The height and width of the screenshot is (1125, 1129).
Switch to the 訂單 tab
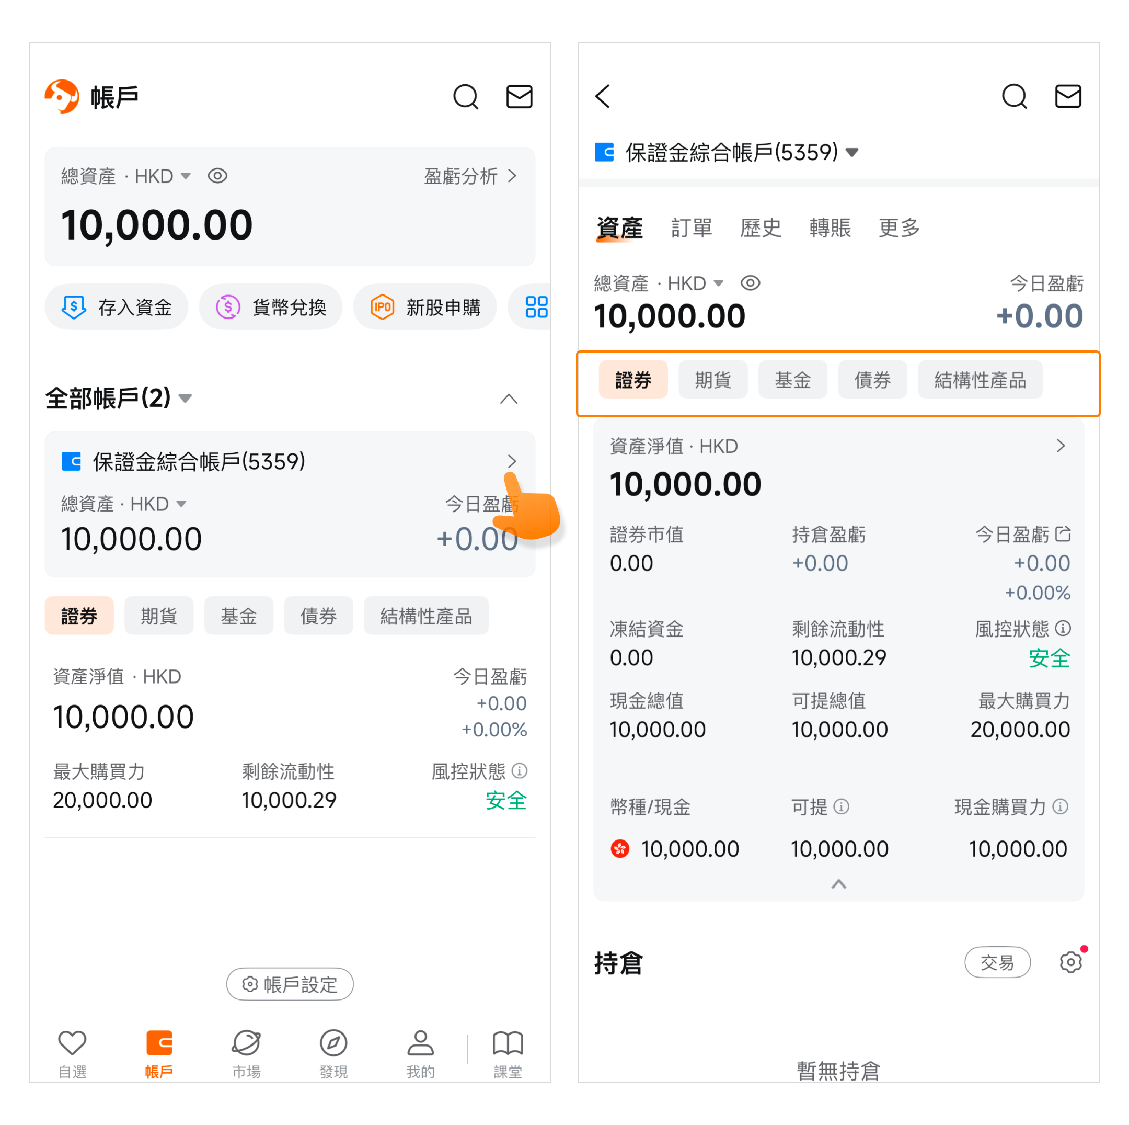692,228
